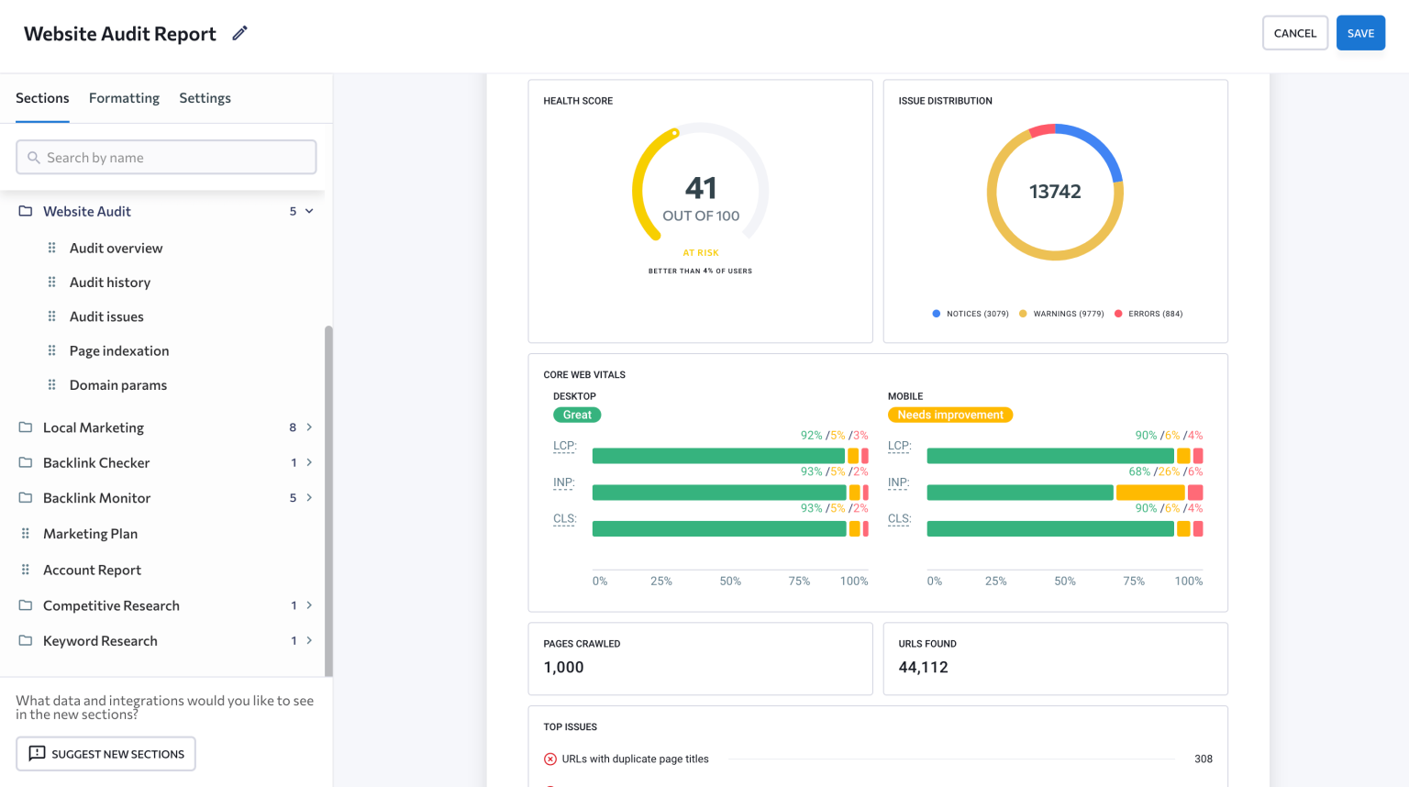The width and height of the screenshot is (1409, 787).
Task: Click the error icon beside URLs with duplicate page titles
Action: tap(550, 759)
